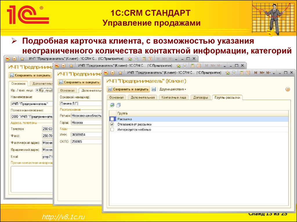Follow the http://v8.1c.ru link
The height and width of the screenshot is (222, 297).
click(63, 217)
